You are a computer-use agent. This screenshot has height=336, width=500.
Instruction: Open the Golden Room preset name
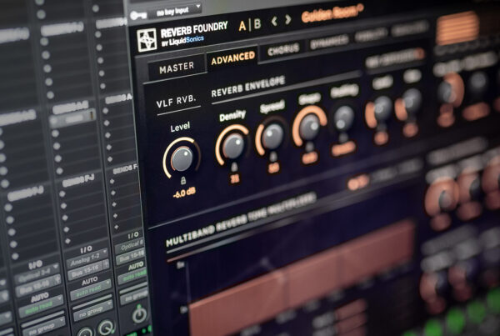pyautogui.click(x=332, y=13)
